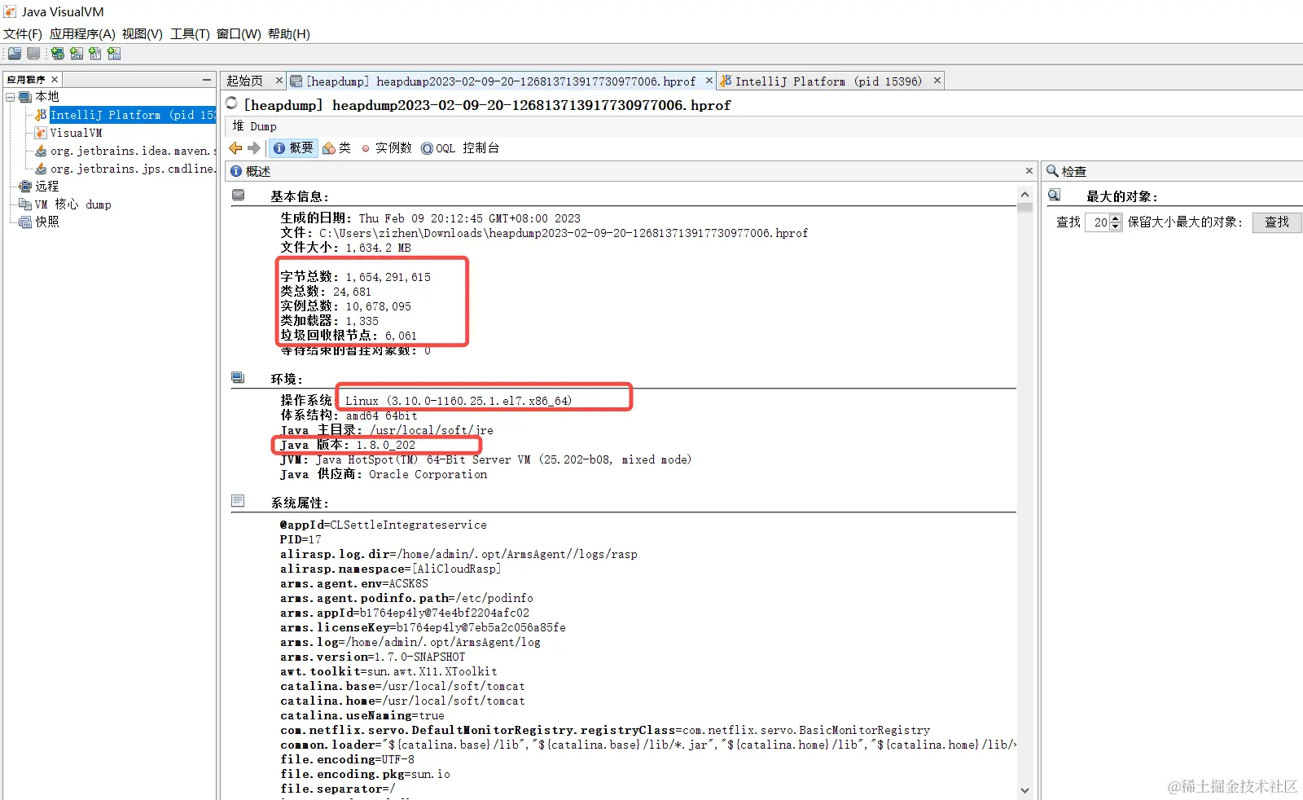Select the 类 classes view

click(336, 148)
